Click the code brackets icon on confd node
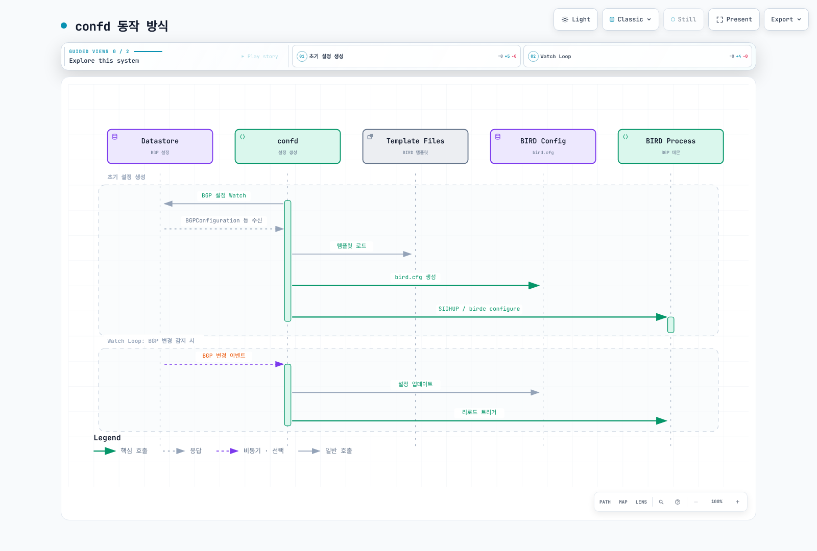Image resolution: width=817 pixels, height=551 pixels. tap(243, 137)
